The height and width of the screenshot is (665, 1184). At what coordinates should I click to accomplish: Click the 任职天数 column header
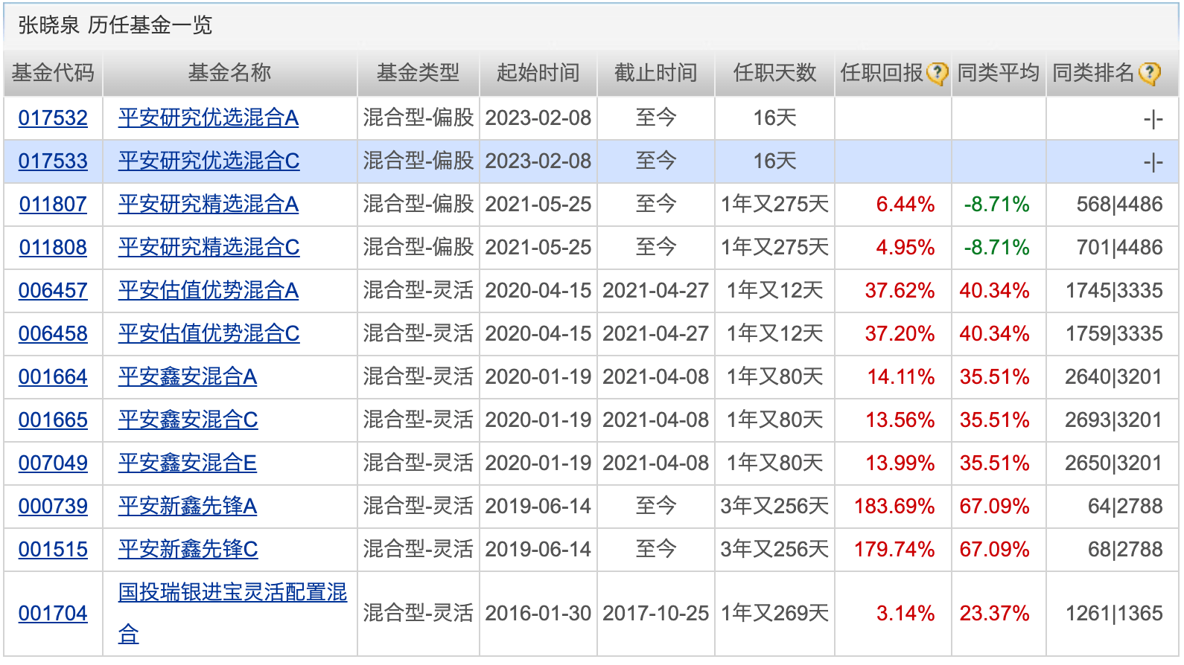(774, 73)
